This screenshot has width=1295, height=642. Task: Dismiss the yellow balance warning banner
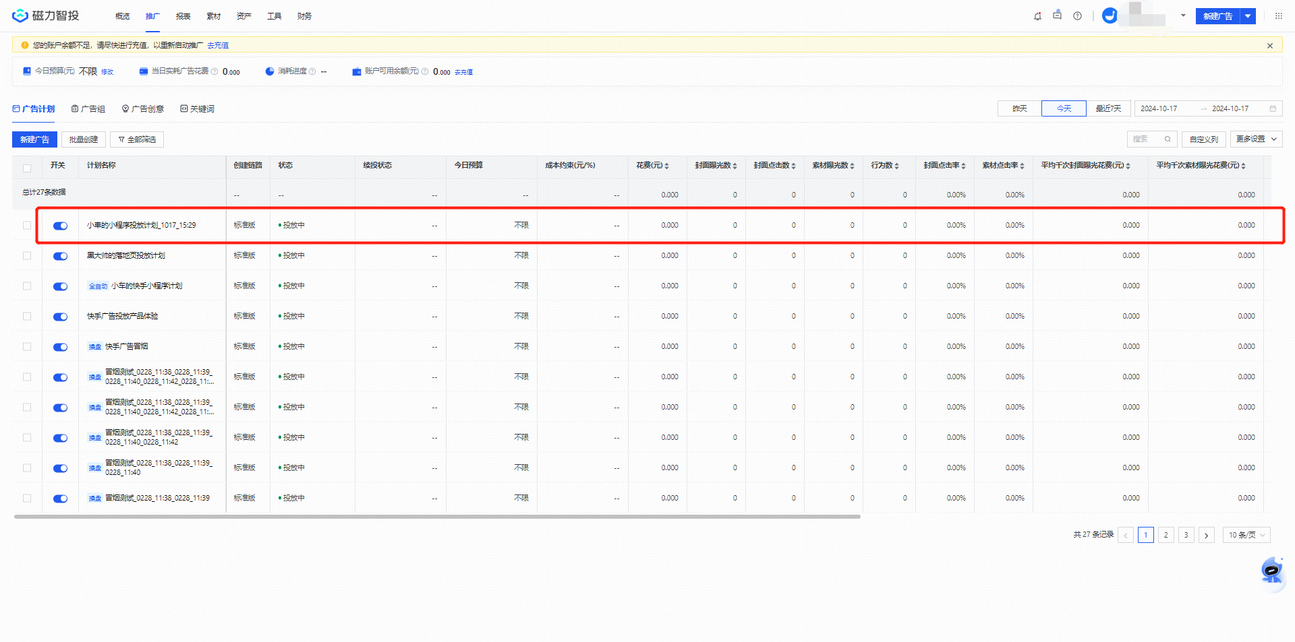coord(1270,46)
